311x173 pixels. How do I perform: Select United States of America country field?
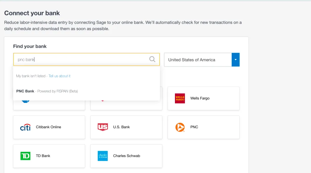click(x=202, y=60)
